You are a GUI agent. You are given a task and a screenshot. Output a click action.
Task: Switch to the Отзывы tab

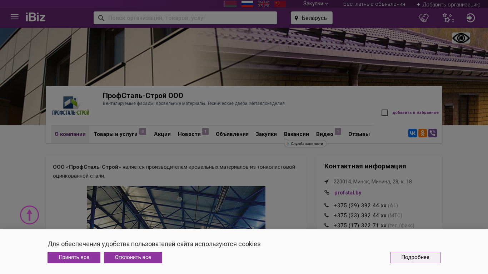tap(359, 134)
